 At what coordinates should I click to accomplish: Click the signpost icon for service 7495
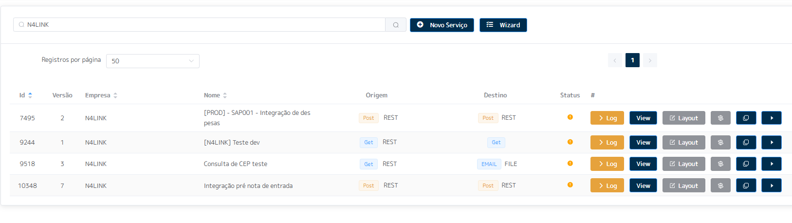[720, 118]
